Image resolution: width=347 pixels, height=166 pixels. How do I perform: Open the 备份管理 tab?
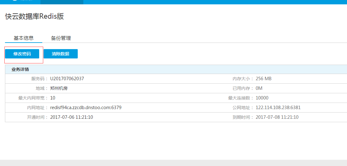coord(61,38)
